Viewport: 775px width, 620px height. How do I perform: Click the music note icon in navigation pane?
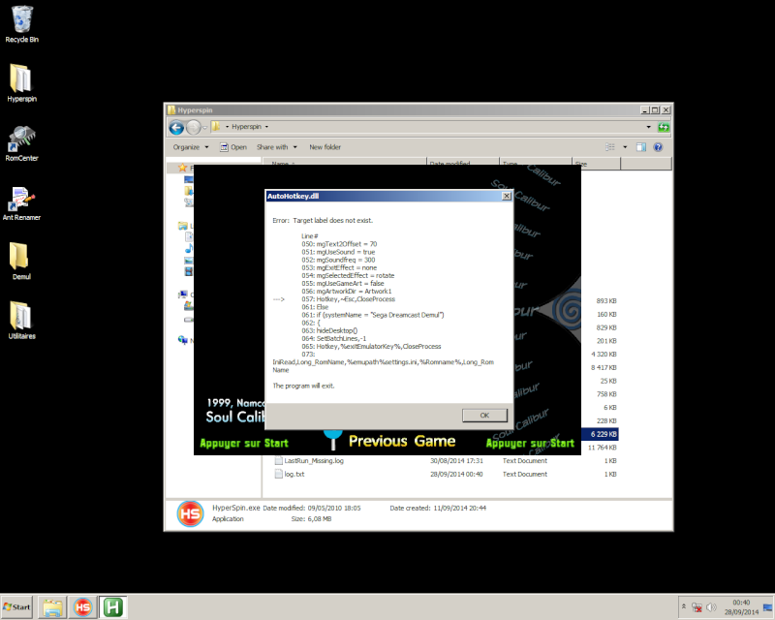click(189, 248)
